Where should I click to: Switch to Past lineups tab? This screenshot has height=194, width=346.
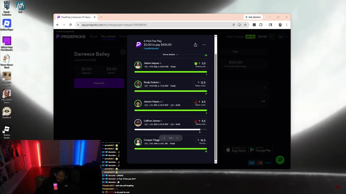point(235,51)
